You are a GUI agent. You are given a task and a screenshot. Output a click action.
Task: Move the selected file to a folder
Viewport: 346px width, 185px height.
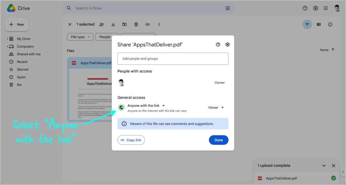coord(124,25)
